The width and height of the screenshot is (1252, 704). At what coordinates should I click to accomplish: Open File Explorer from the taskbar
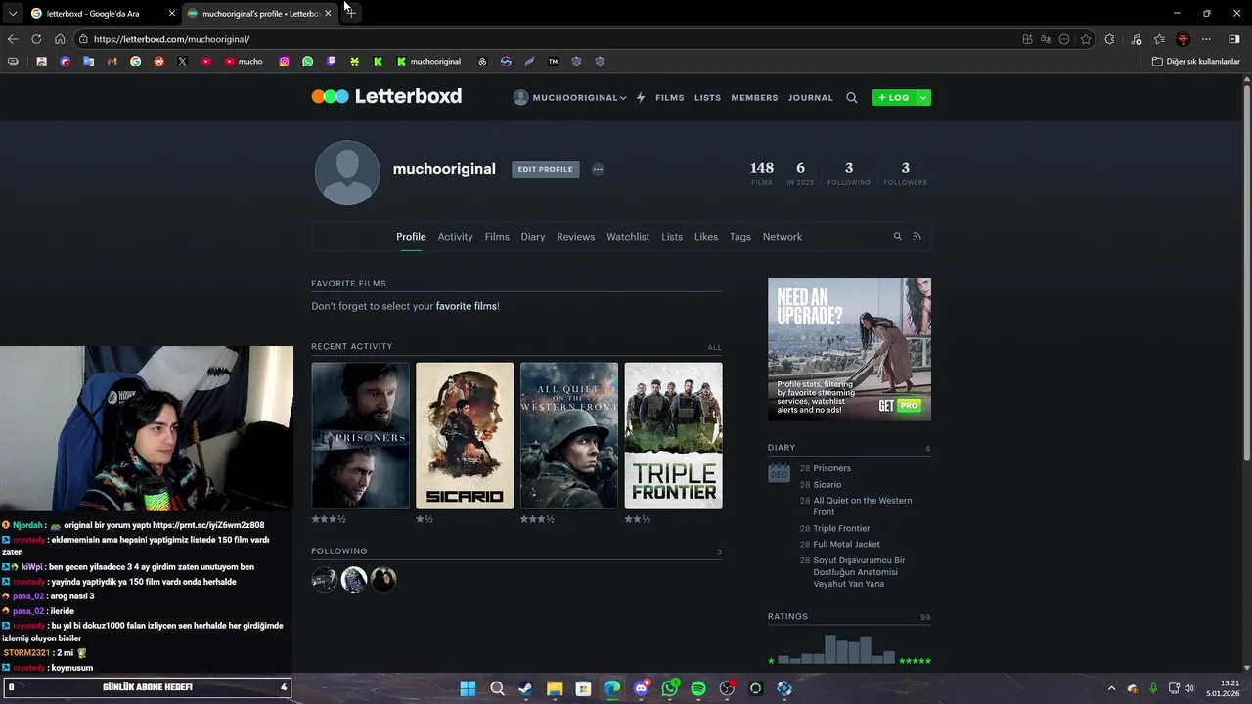[x=554, y=688]
